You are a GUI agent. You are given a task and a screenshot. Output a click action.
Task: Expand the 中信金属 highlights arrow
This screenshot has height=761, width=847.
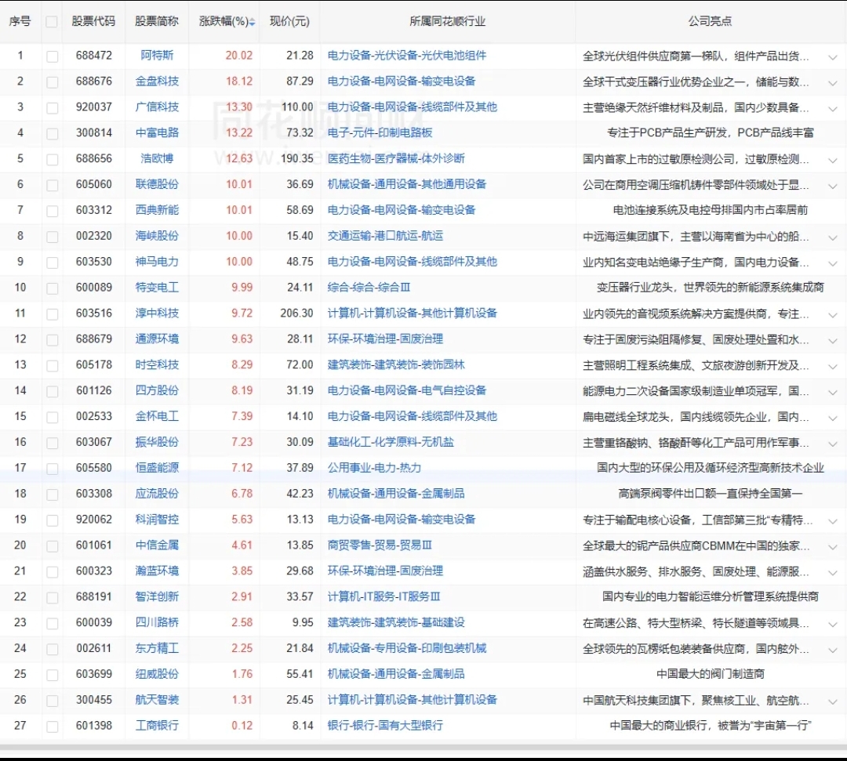pyautogui.click(x=832, y=546)
